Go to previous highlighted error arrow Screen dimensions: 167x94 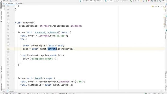(162, 6)
